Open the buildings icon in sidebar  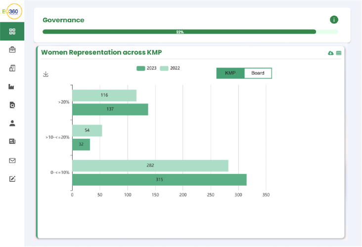point(12,68)
